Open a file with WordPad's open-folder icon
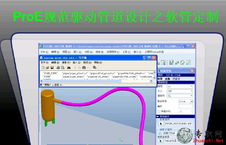Image resolution: width=226 pixels, height=145 pixels. coord(47,67)
